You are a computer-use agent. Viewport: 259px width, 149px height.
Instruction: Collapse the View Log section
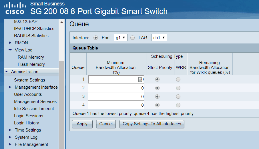[11, 50]
